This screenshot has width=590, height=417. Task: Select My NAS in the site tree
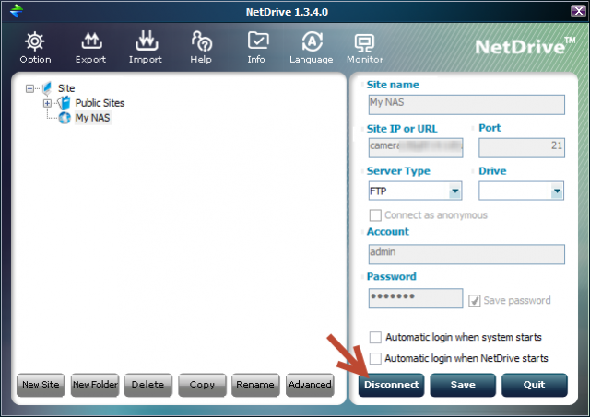point(92,118)
